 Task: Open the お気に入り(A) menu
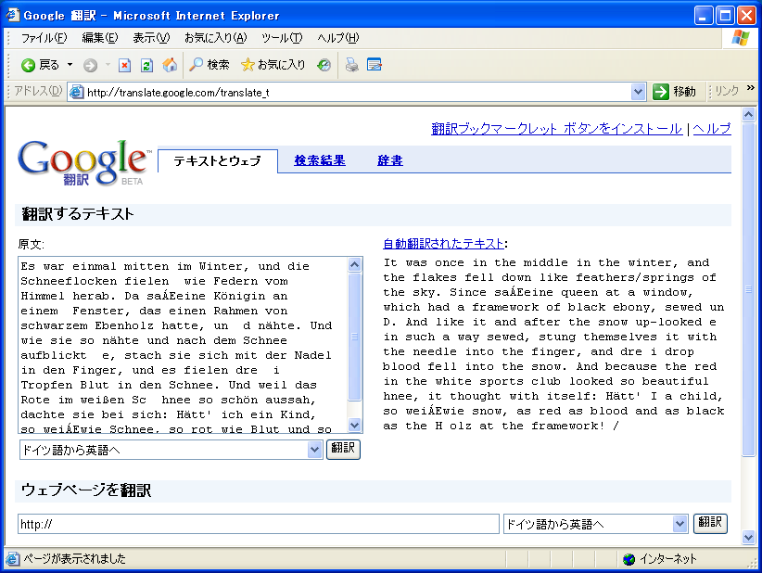215,37
